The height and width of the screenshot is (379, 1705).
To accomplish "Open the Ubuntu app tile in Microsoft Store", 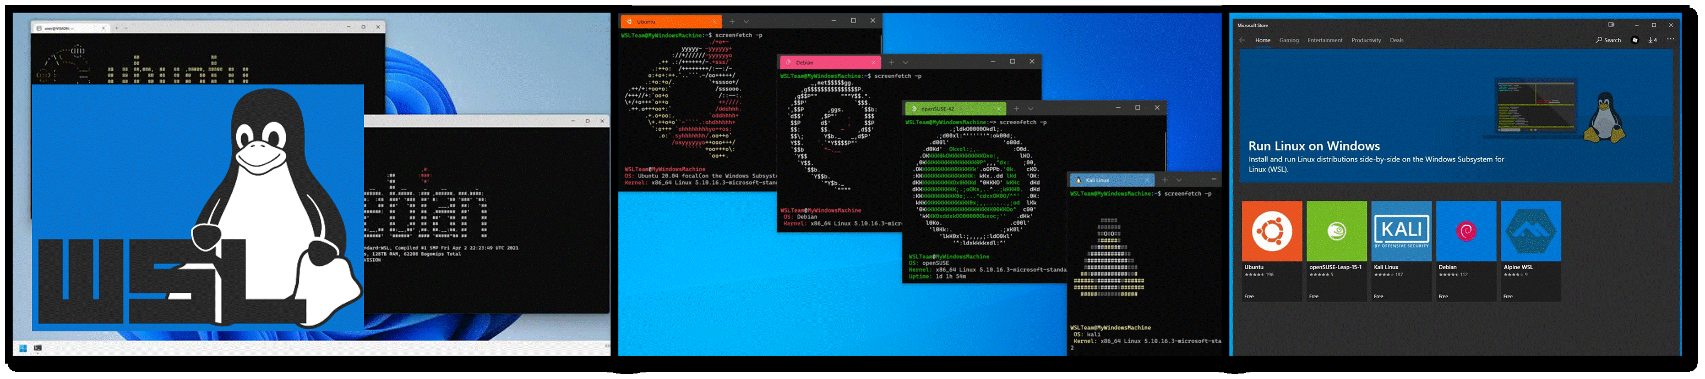I will (x=1272, y=251).
